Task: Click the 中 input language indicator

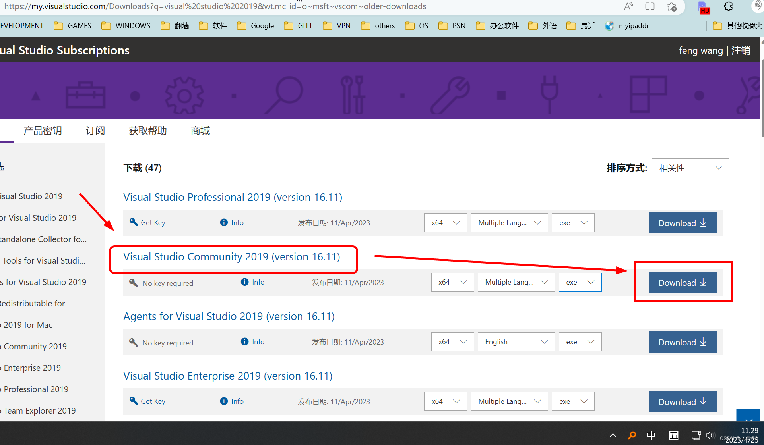Action: 651,435
